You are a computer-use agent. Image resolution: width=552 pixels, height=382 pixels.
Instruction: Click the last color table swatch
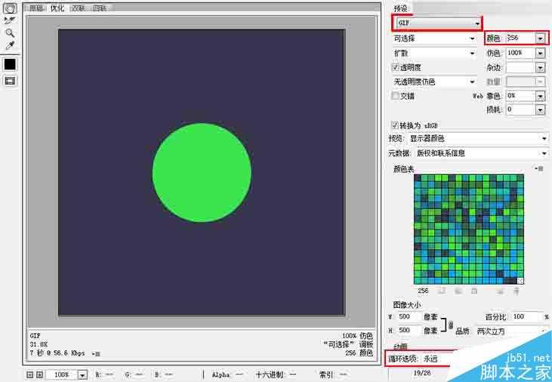tap(520, 281)
